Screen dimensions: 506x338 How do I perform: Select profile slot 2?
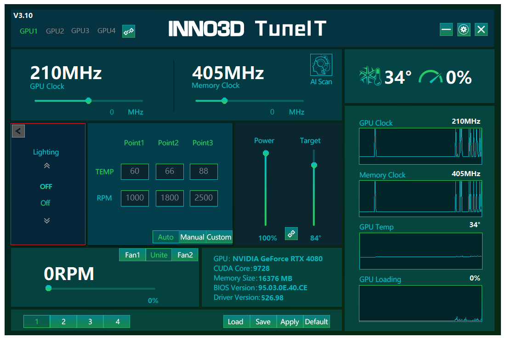tap(63, 321)
